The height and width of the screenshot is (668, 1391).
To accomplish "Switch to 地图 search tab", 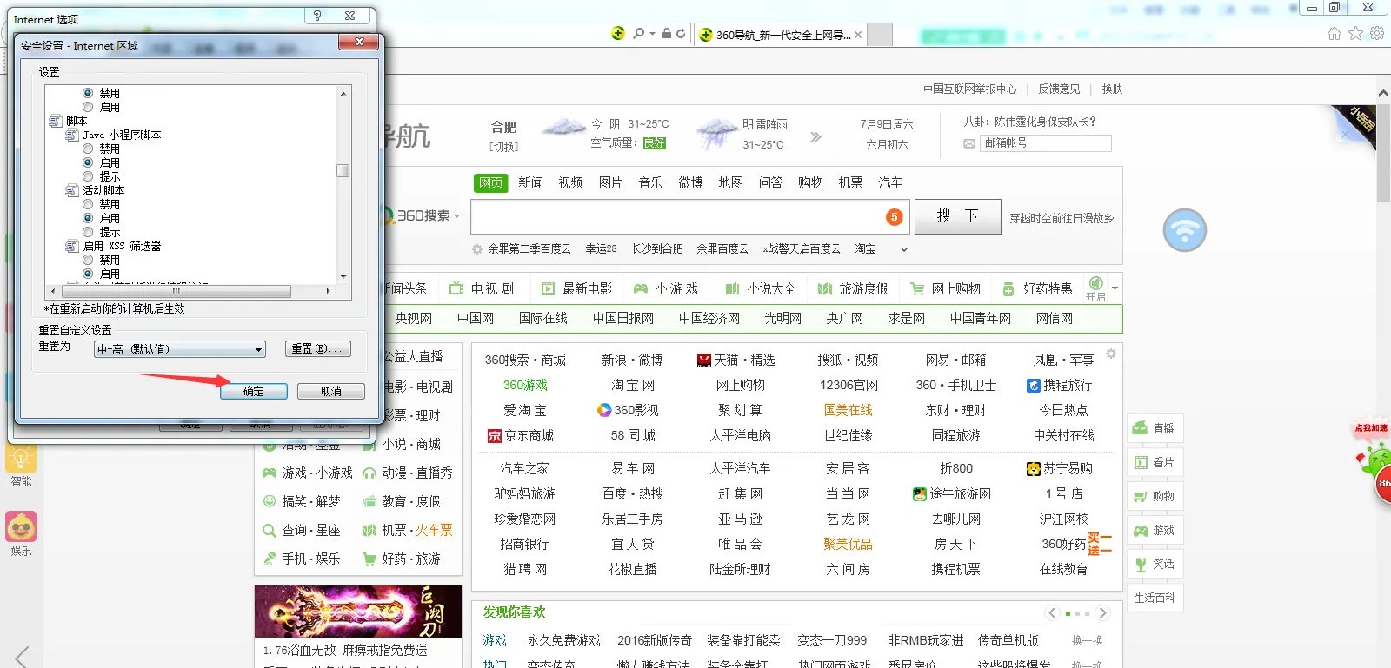I will pos(730,182).
